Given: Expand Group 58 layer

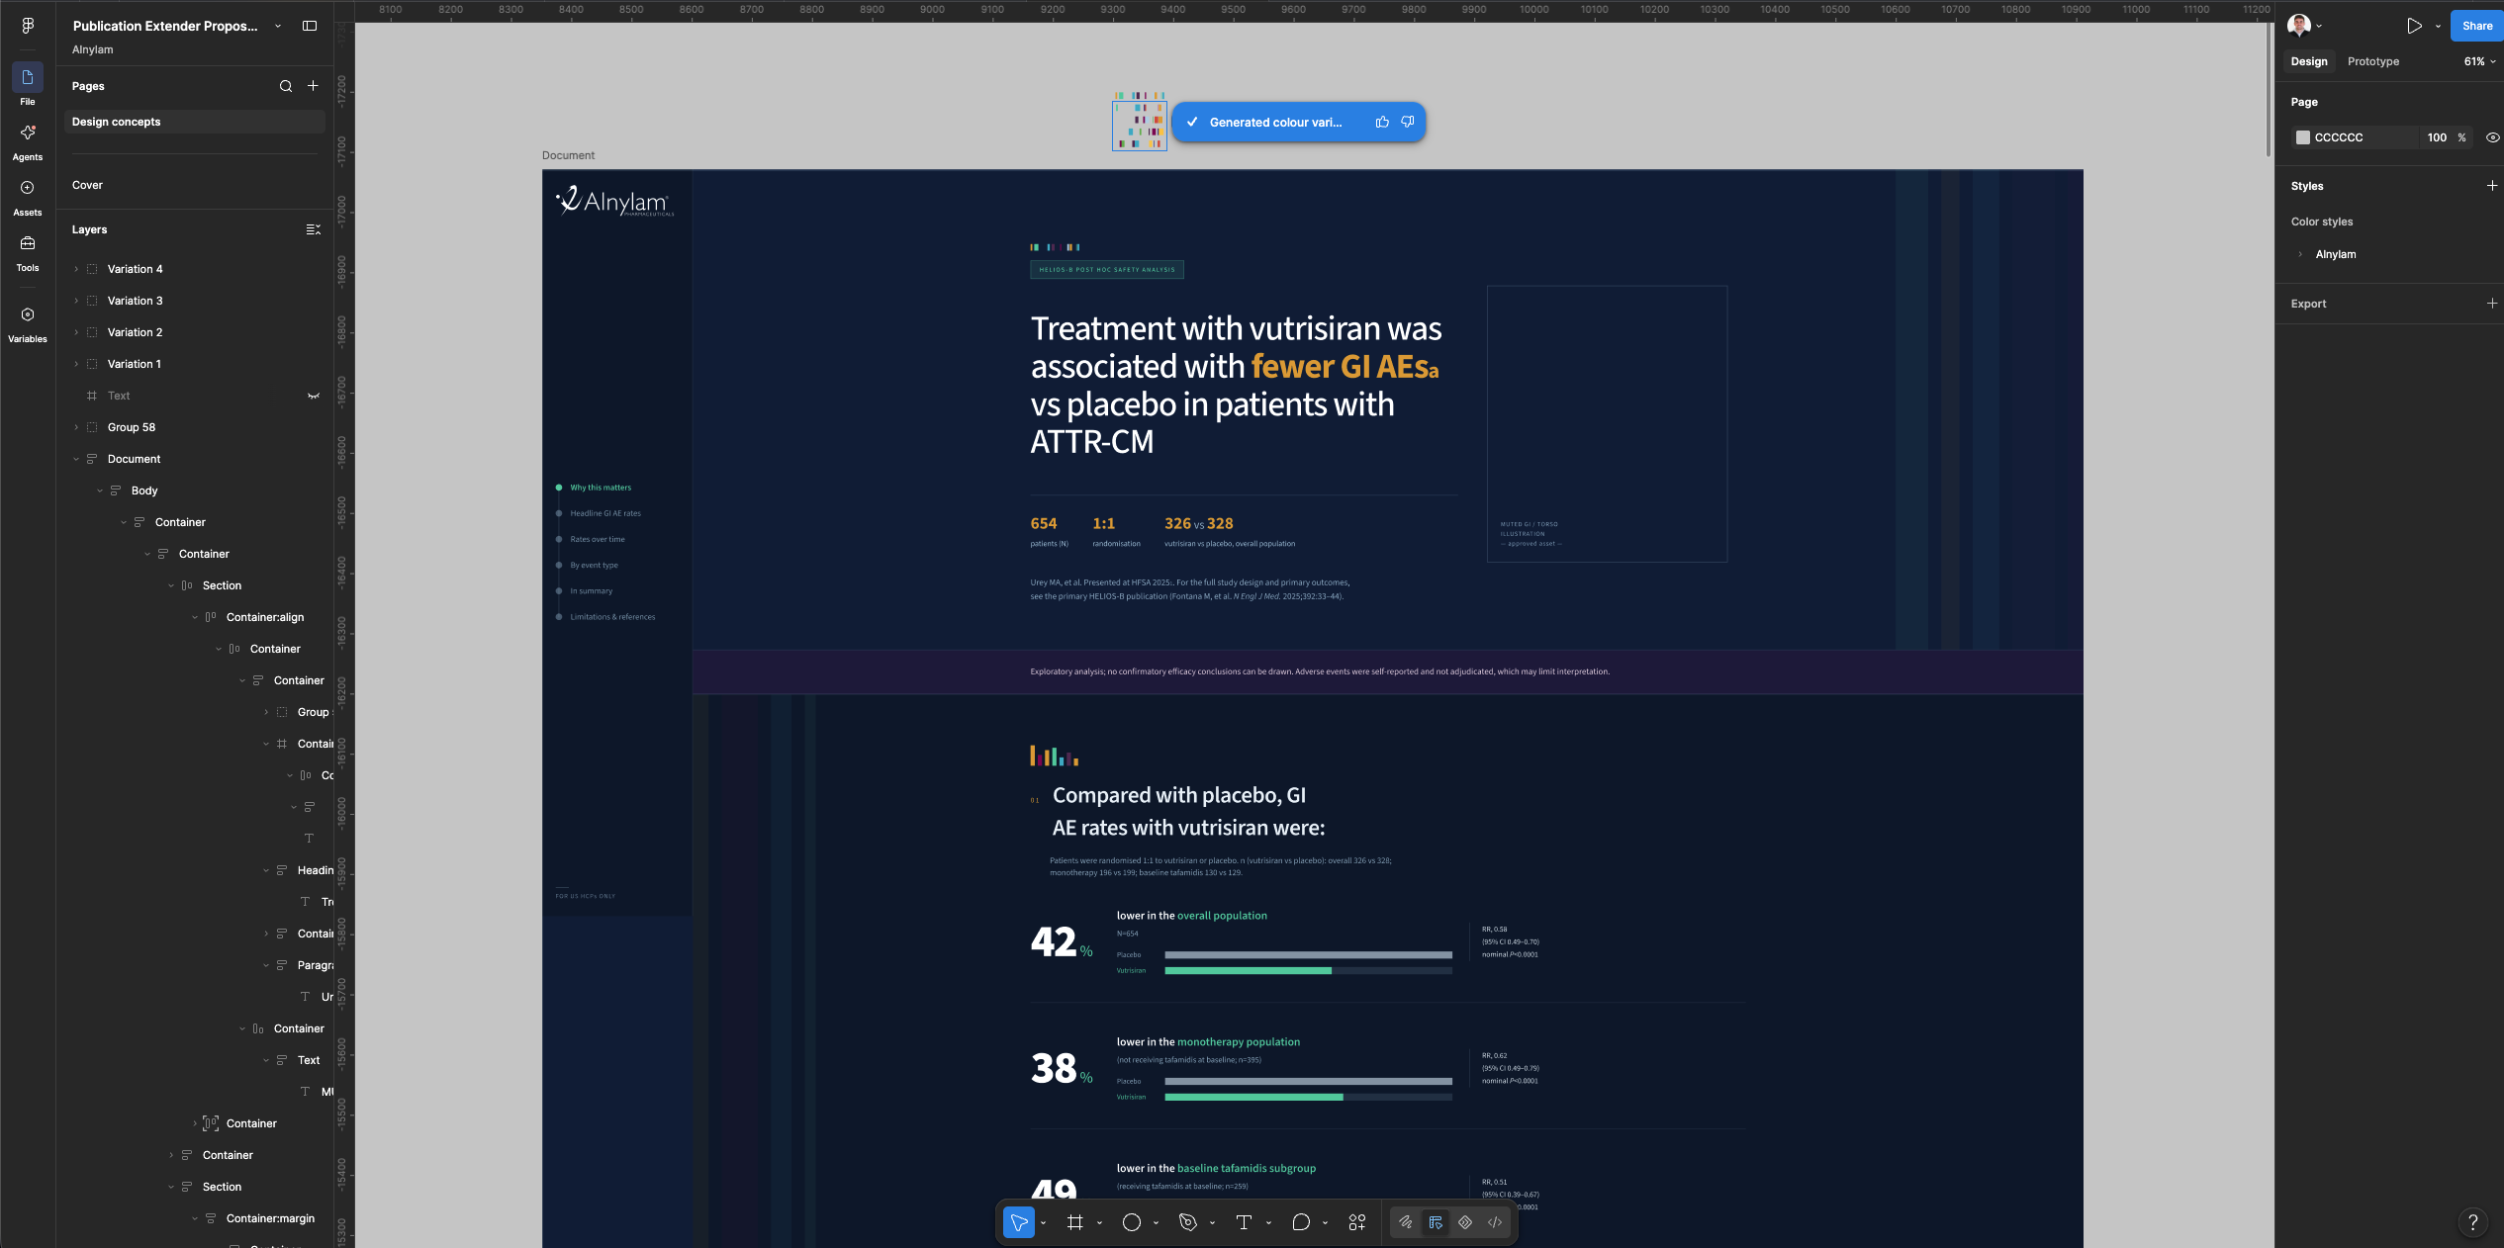Looking at the screenshot, I should pos(76,427).
